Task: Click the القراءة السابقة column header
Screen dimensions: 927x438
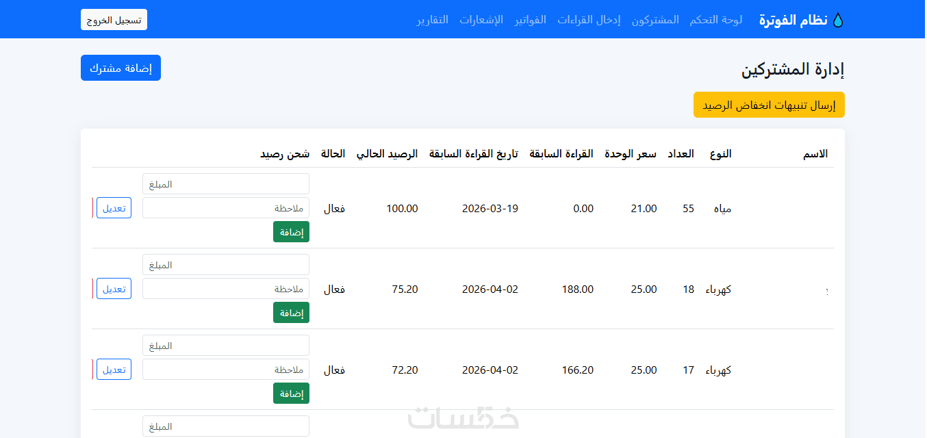Action: click(561, 154)
